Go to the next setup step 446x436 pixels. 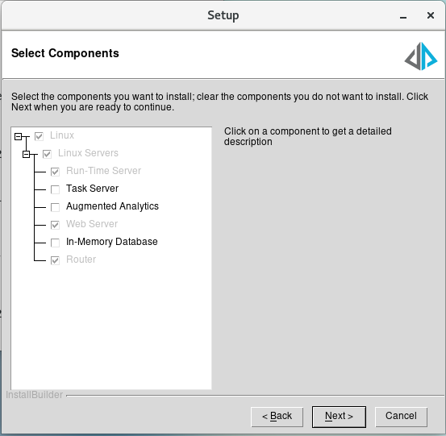point(339,417)
